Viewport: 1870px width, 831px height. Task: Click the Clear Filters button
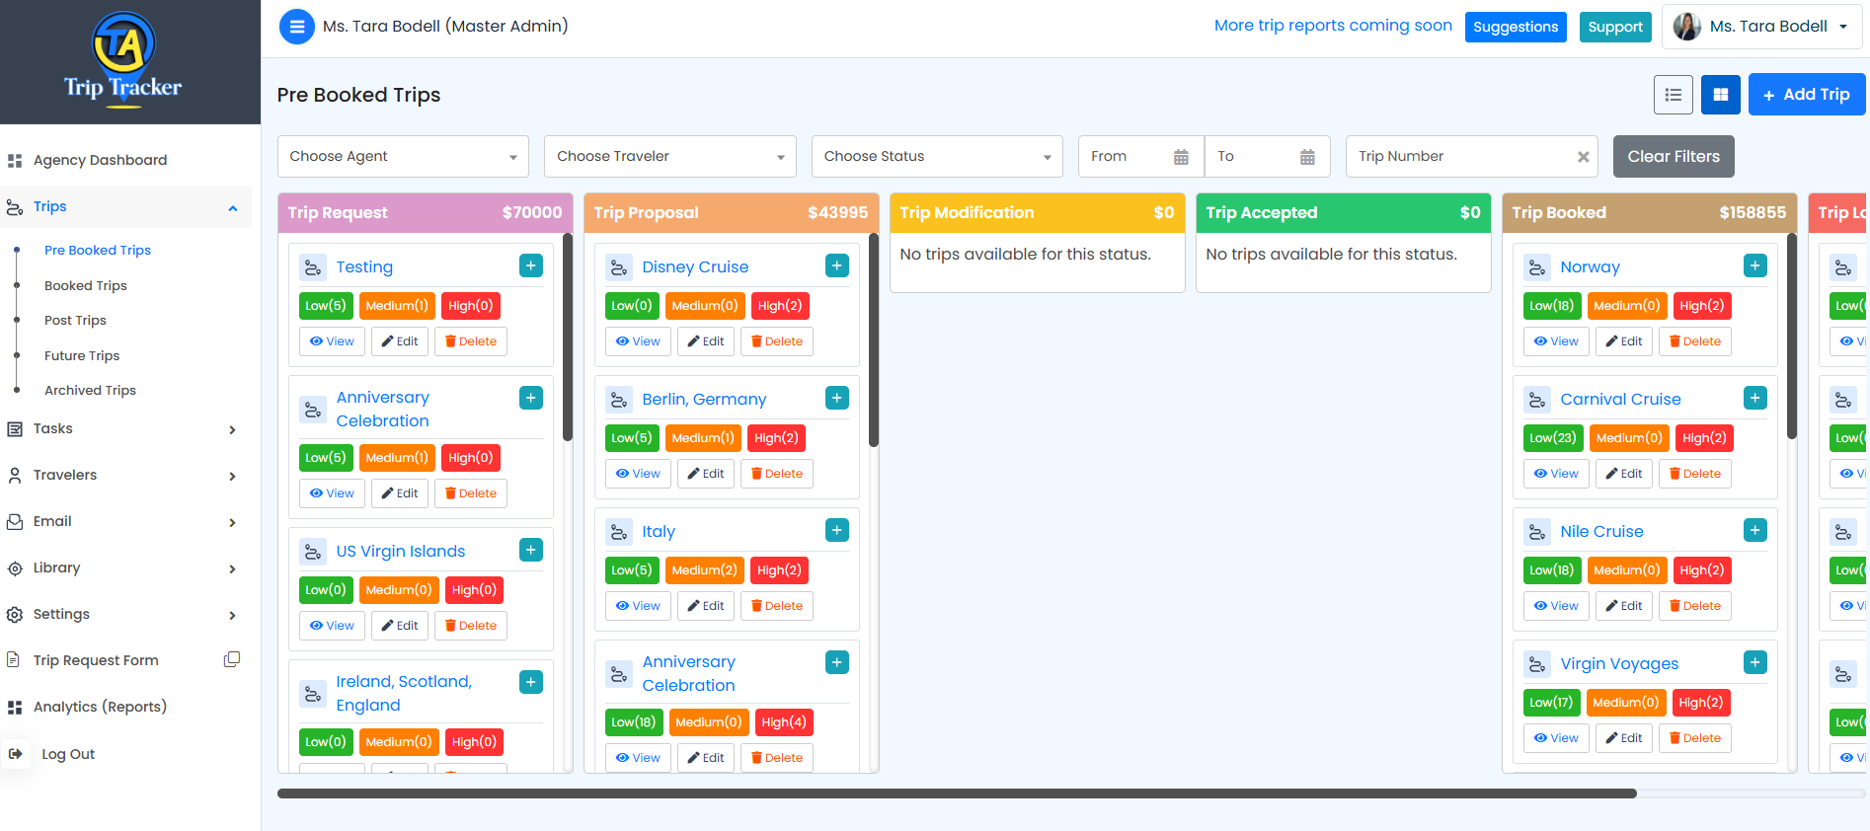(x=1673, y=157)
